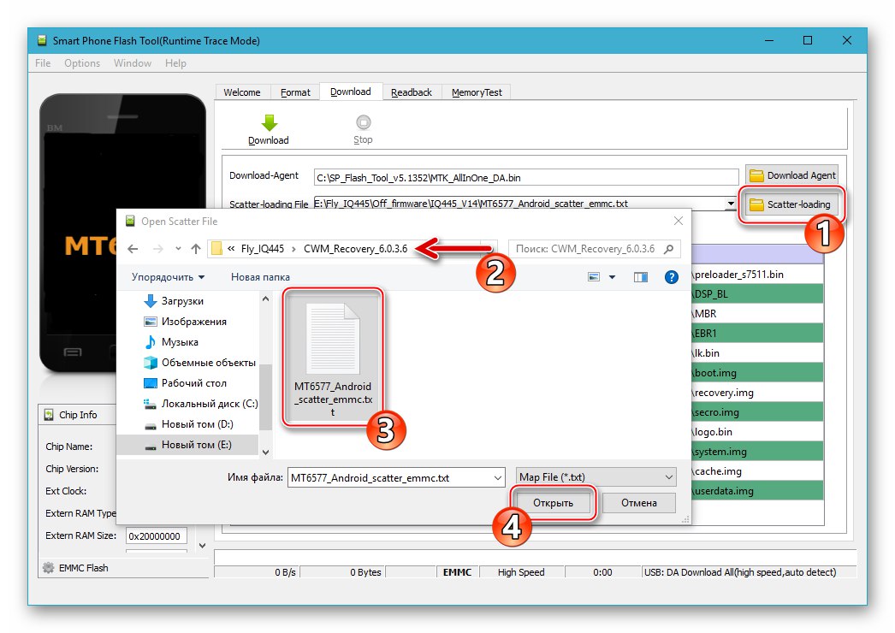This screenshot has width=895, height=633.
Task: Click the blue Help icon in the dialog
Action: tap(673, 276)
